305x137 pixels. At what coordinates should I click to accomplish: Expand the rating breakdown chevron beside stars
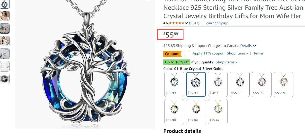(187, 23)
